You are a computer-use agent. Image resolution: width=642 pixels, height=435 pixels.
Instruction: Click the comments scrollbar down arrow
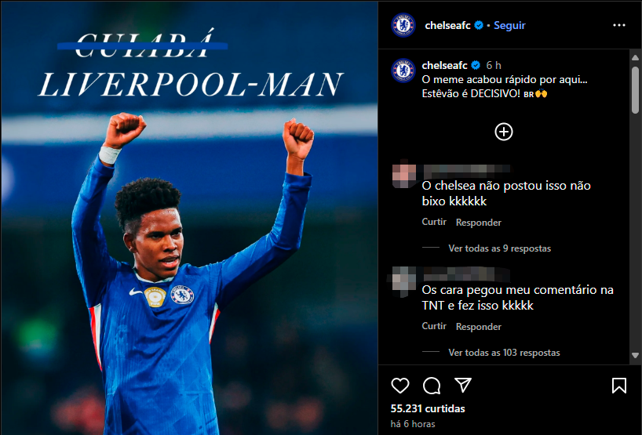[635, 355]
